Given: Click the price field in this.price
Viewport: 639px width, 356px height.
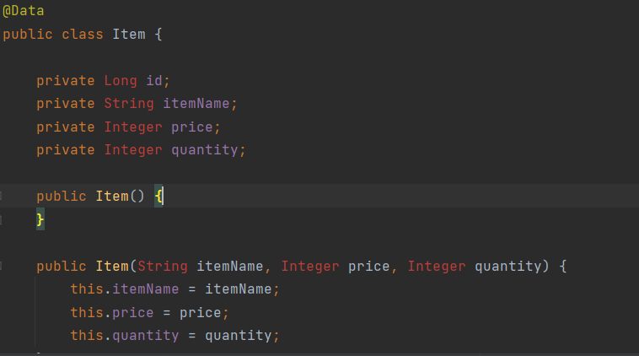Looking at the screenshot, I should 133,313.
